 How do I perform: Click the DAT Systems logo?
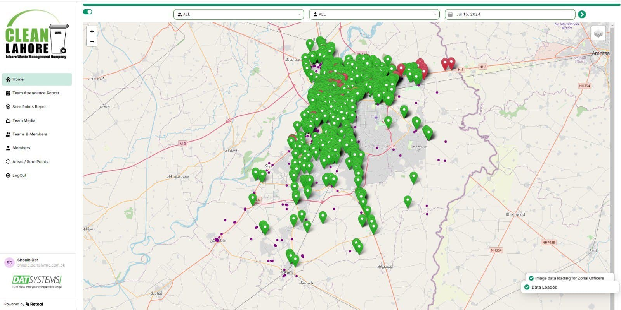37,281
